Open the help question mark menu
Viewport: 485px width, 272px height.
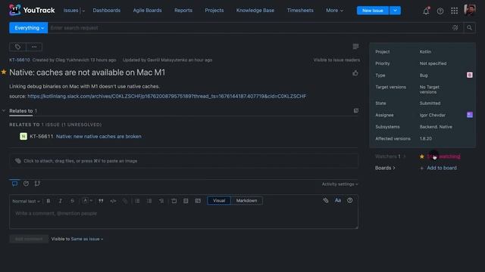(440, 11)
